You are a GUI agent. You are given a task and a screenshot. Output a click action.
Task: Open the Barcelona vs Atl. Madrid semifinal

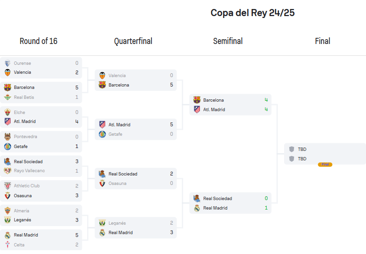[231, 105]
